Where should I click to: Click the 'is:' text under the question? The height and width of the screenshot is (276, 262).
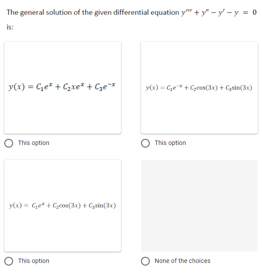tap(10, 27)
